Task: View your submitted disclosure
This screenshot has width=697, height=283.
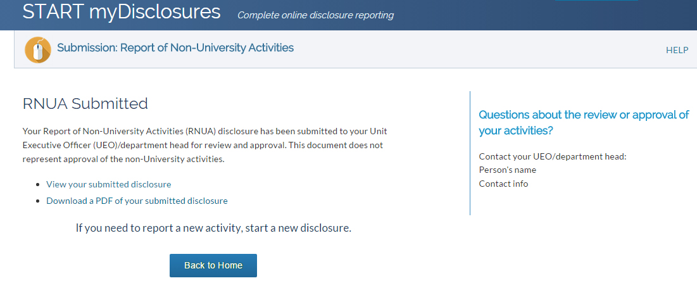Action: tap(108, 184)
